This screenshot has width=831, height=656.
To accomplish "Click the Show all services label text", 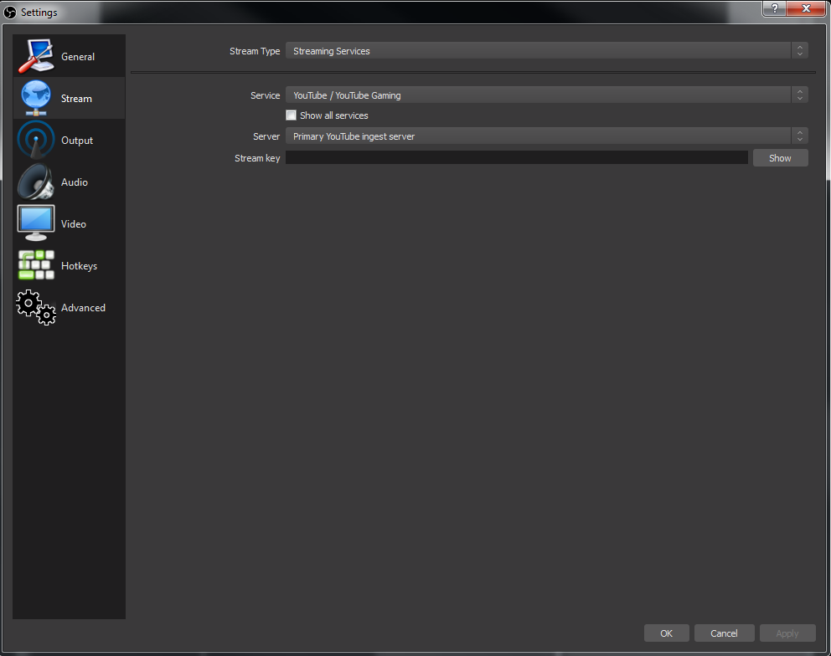I will [334, 115].
